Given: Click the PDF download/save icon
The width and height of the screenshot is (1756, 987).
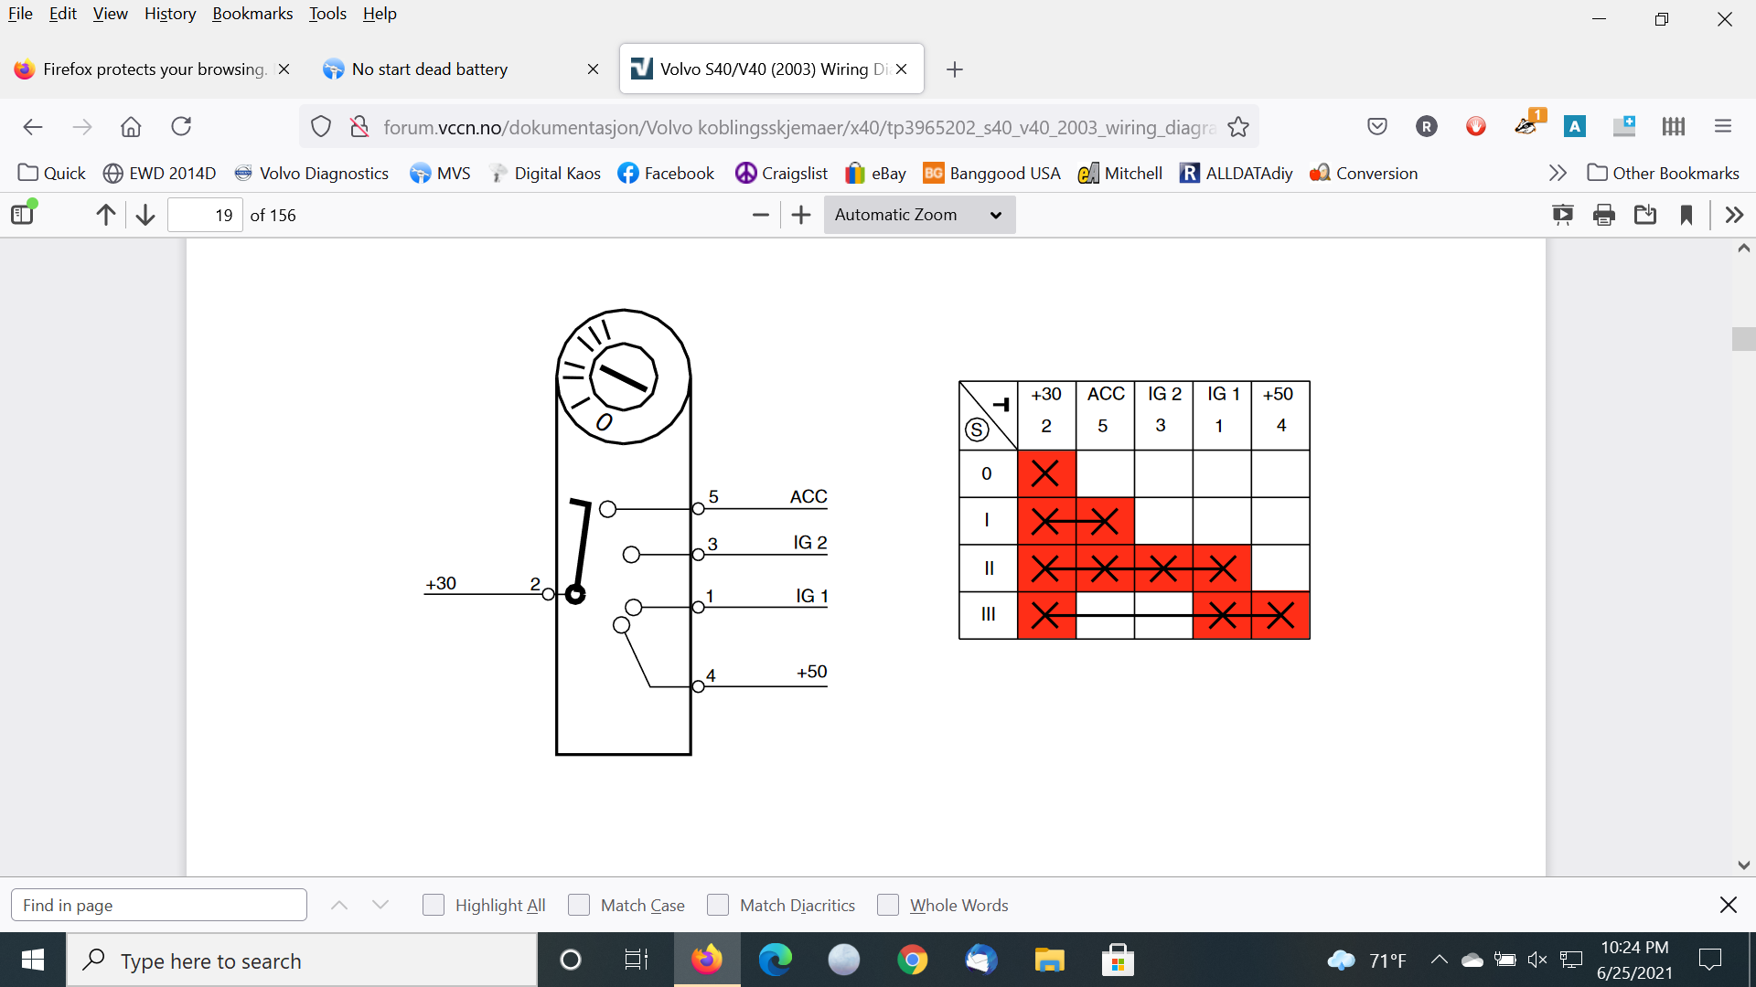Looking at the screenshot, I should click(1645, 215).
